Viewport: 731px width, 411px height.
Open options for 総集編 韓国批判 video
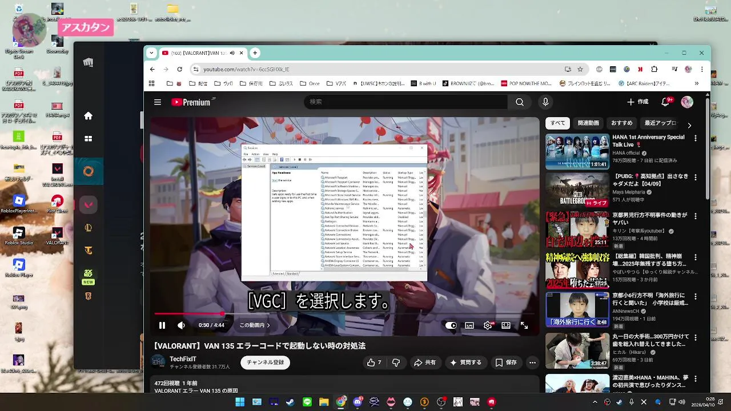click(x=695, y=257)
